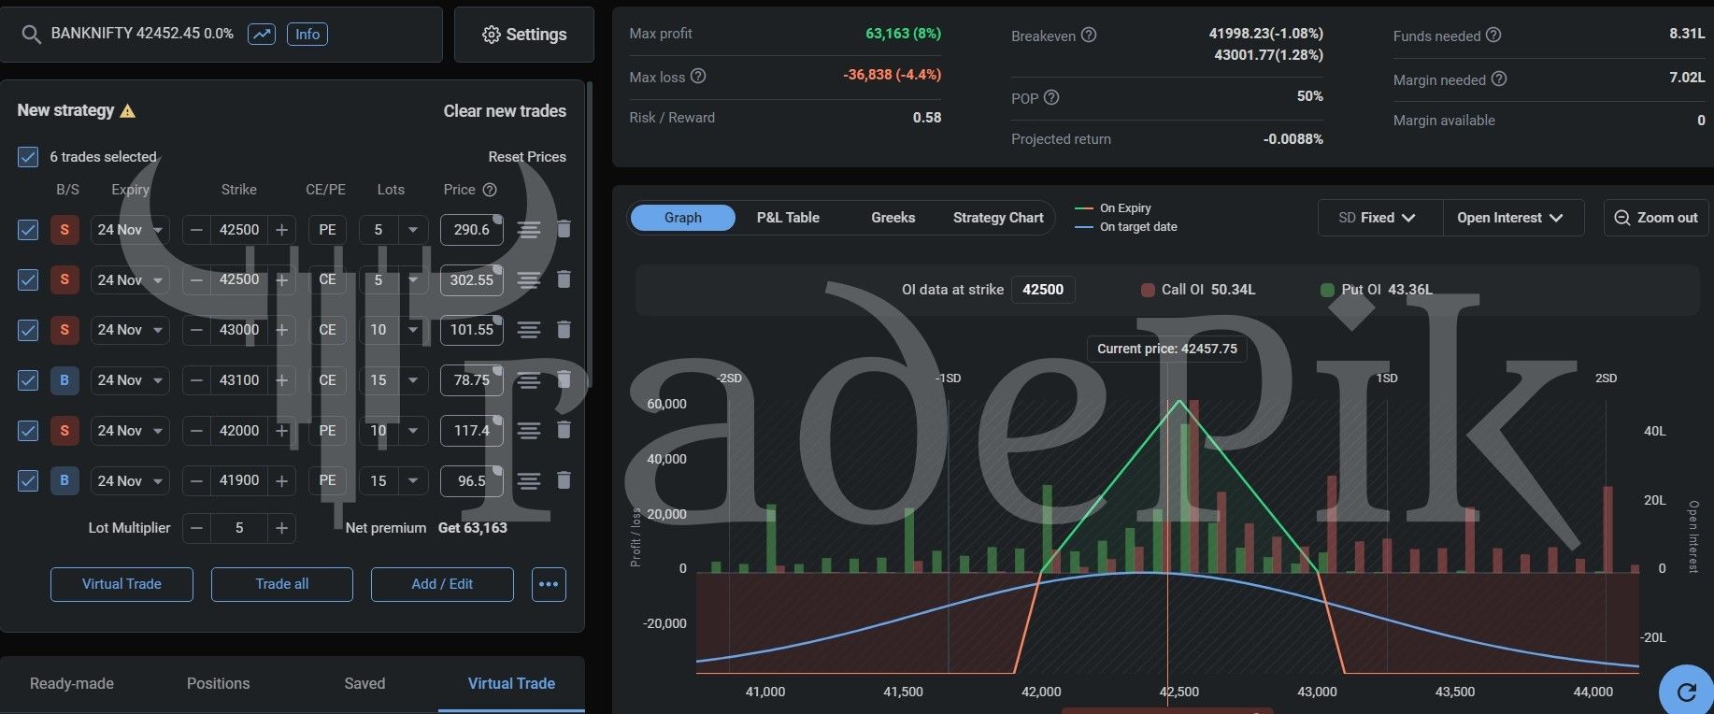Open lots dropdown on 42500 PE row

[412, 229]
